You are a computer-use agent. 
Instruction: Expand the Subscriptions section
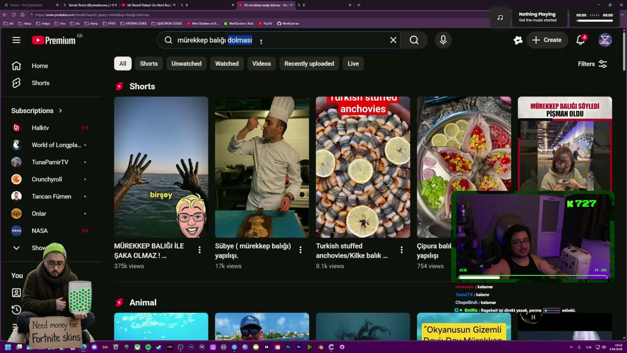click(37, 111)
